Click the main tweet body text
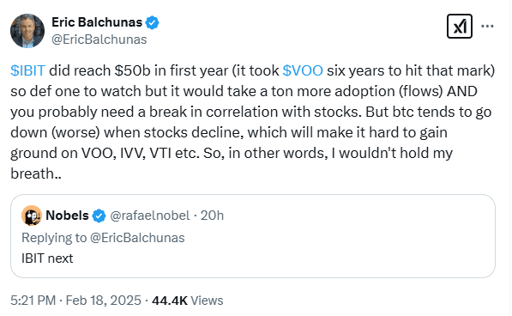This screenshot has width=512, height=316. (253, 122)
